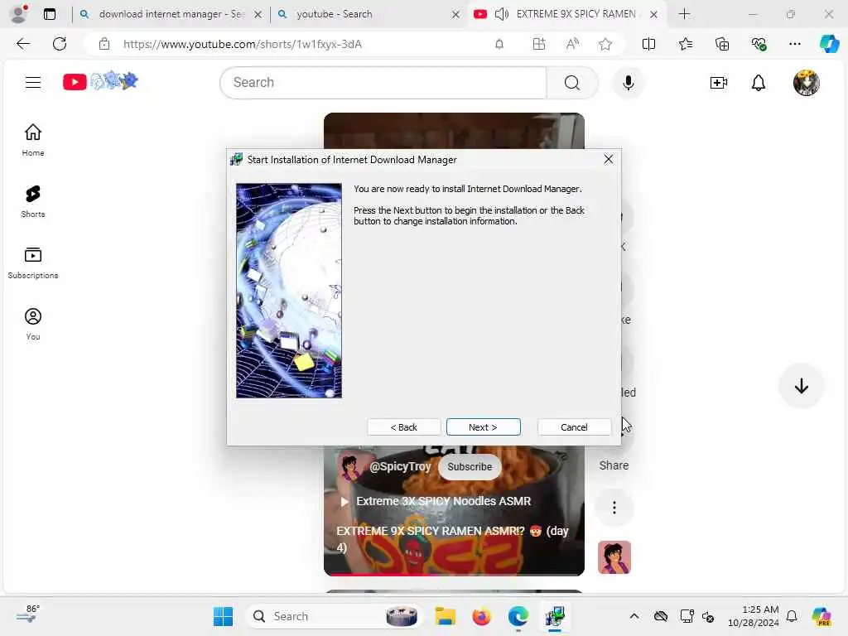This screenshot has height=636, width=848.
Task: Open the weather widget showing 86°
Action: 27,615
